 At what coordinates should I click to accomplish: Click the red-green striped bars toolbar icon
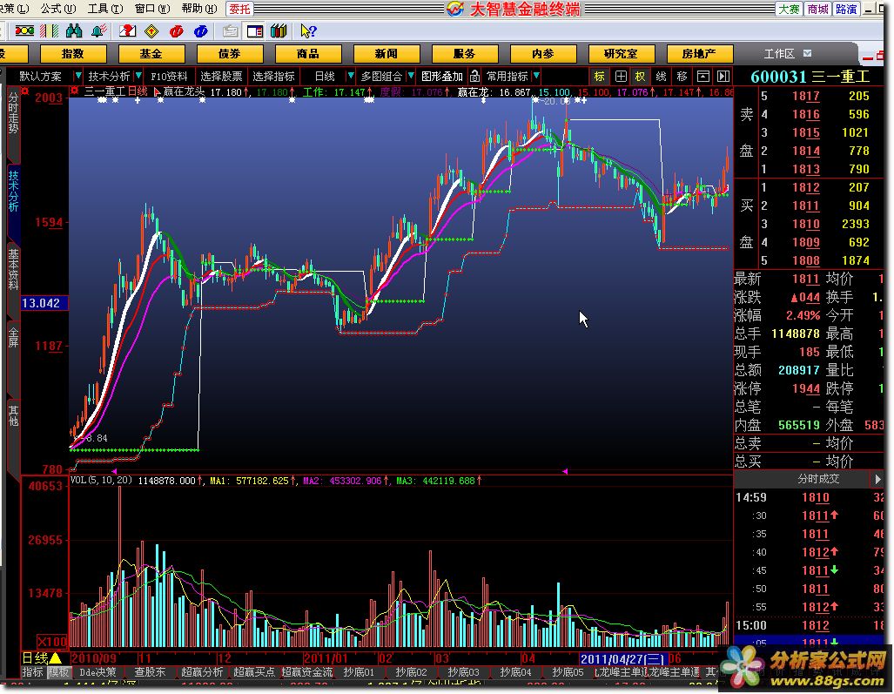point(49,30)
